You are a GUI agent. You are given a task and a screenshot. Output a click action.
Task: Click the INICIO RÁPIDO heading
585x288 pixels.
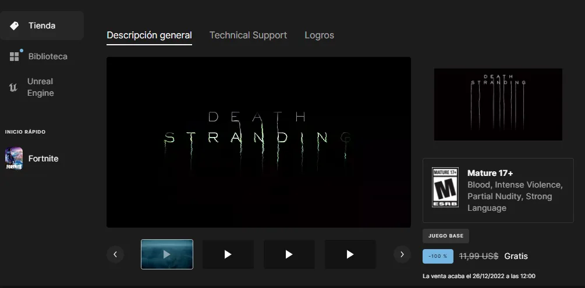(x=26, y=132)
